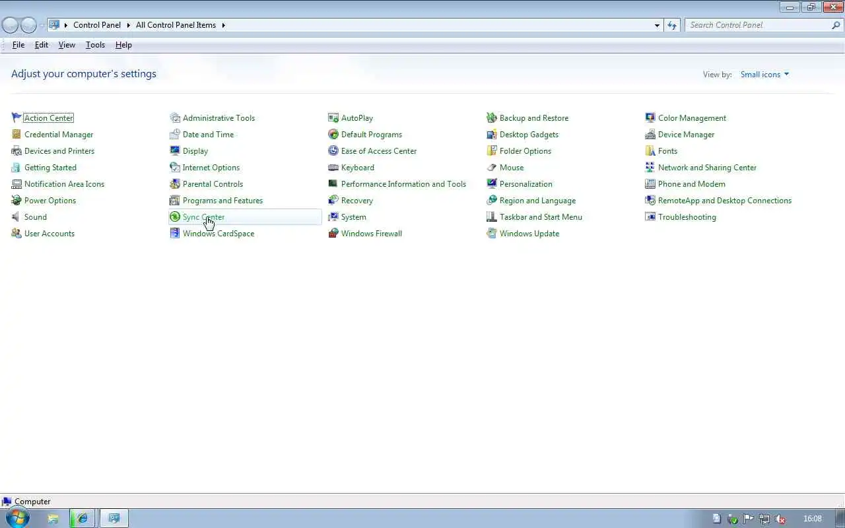
Task: Open the Sync Center green icon
Action: coord(175,216)
